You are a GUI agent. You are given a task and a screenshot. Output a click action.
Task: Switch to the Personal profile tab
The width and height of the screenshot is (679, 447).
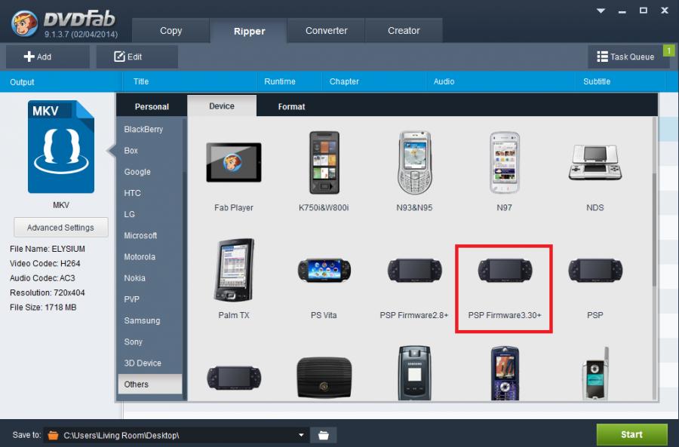152,106
